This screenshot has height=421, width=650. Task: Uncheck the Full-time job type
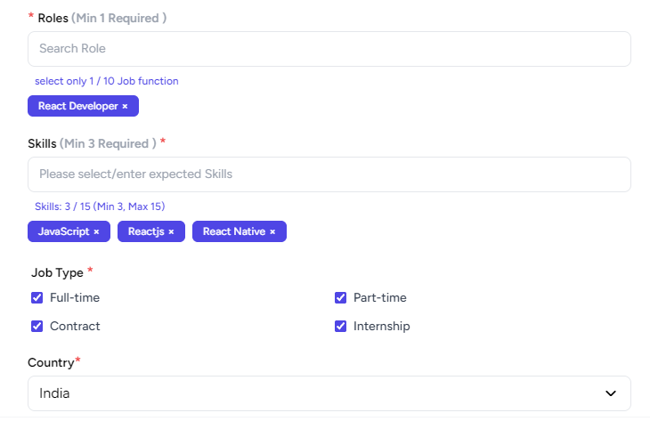37,297
